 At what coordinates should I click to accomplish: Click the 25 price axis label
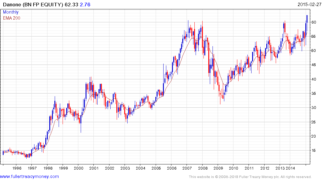[314, 122]
